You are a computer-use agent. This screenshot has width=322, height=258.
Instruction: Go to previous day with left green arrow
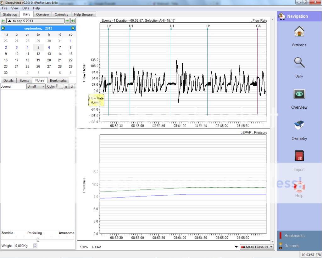3,21
